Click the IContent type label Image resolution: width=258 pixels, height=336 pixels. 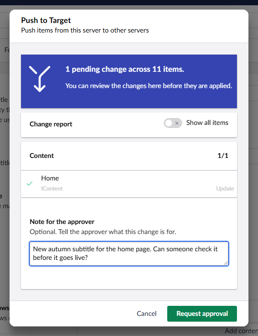(52, 189)
